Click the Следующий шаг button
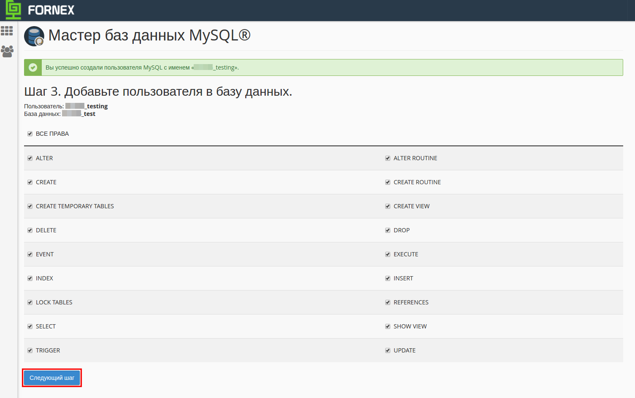Screen dimensions: 635x398 (x=52, y=378)
